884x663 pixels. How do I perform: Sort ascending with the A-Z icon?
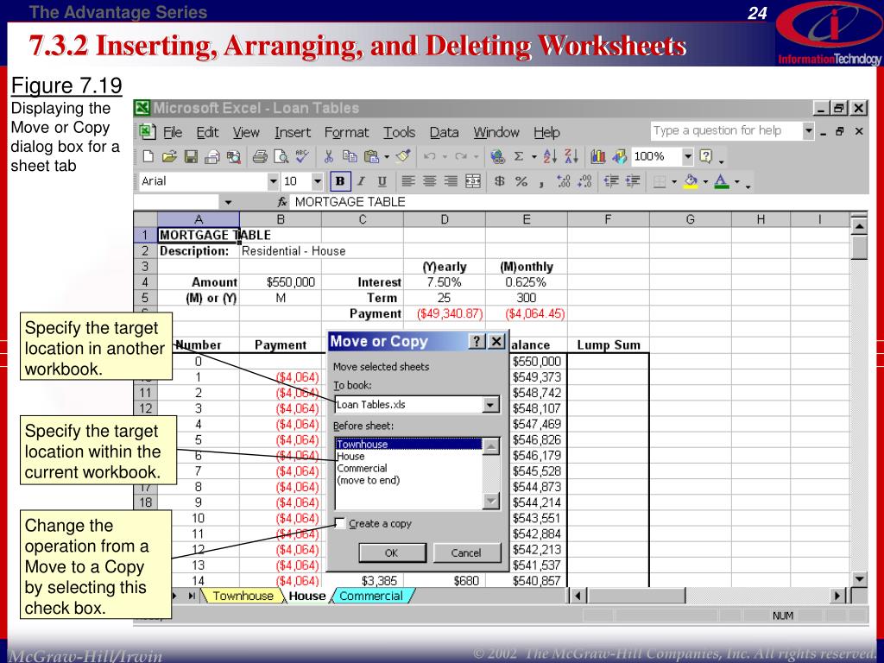tap(550, 157)
